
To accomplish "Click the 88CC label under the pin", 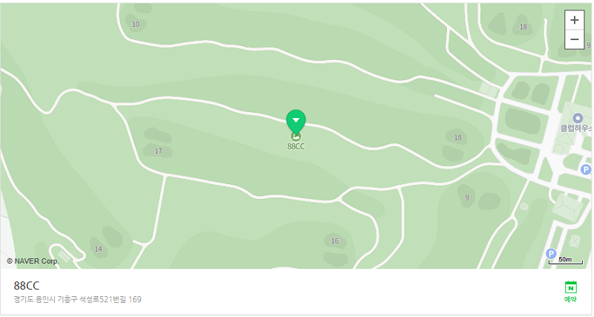I will coord(296,146).
